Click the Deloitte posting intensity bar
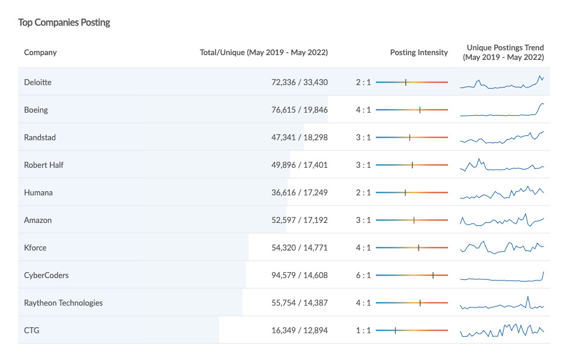 (x=412, y=82)
